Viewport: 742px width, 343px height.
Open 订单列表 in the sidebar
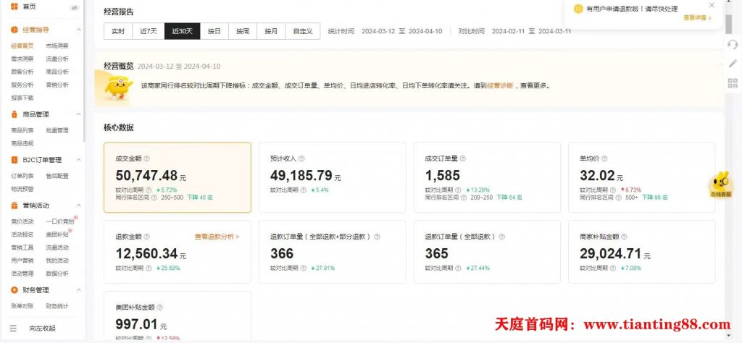pos(22,176)
